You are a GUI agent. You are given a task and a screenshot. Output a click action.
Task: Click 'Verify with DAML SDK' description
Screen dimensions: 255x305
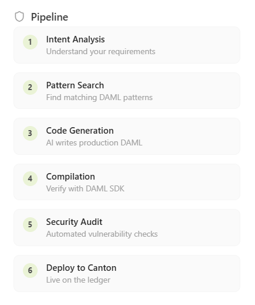click(85, 189)
